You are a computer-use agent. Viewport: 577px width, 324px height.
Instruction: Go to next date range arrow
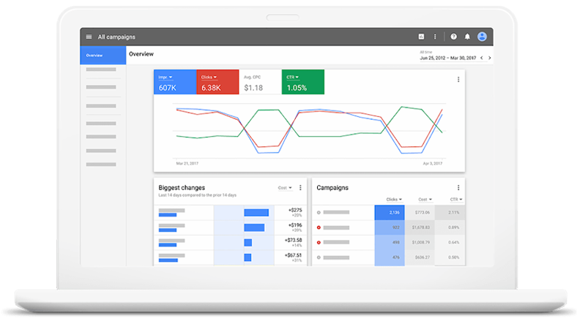click(490, 58)
